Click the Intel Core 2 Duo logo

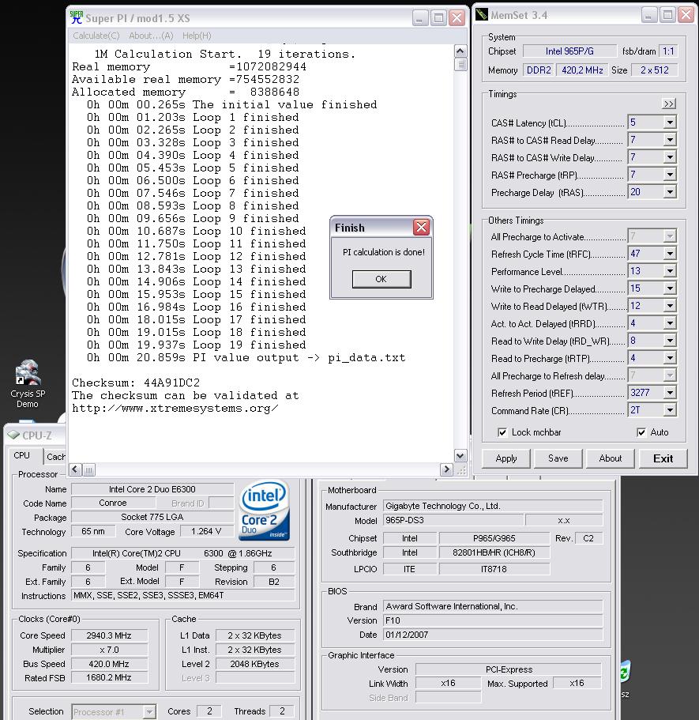[265, 510]
